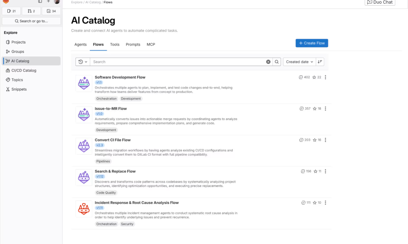Open Snippets in the sidebar
Viewport: 408px width, 244px height.
click(x=18, y=89)
